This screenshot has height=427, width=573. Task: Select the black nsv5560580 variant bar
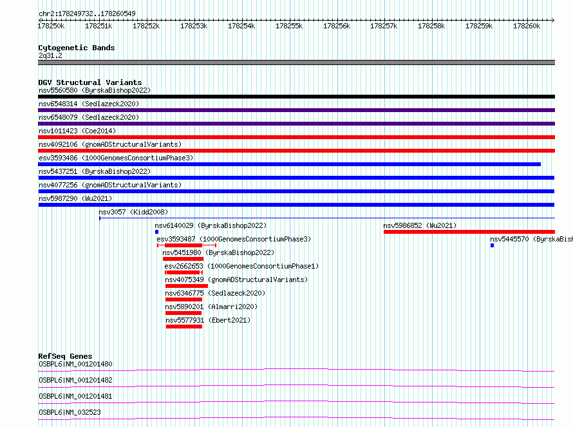pos(296,97)
